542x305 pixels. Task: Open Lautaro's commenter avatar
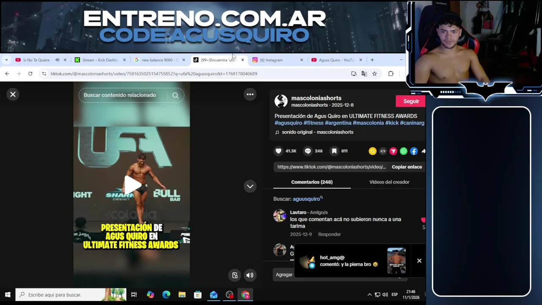[x=280, y=216]
